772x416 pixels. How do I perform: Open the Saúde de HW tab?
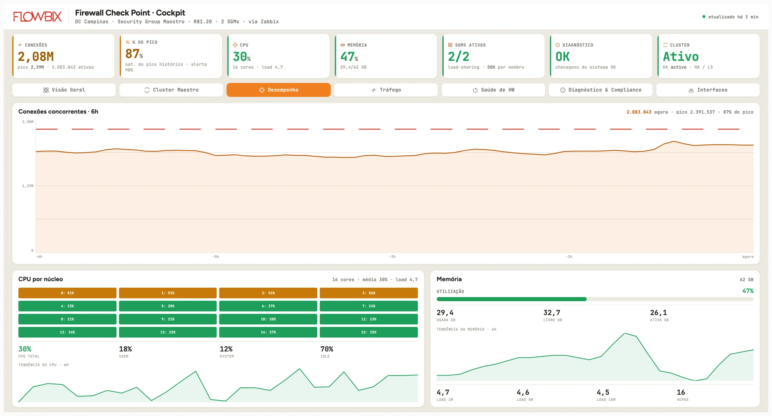point(493,90)
